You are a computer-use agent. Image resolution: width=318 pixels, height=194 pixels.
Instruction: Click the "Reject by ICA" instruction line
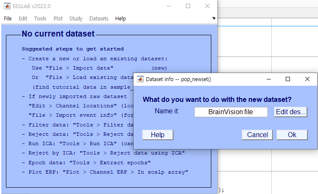(103, 153)
